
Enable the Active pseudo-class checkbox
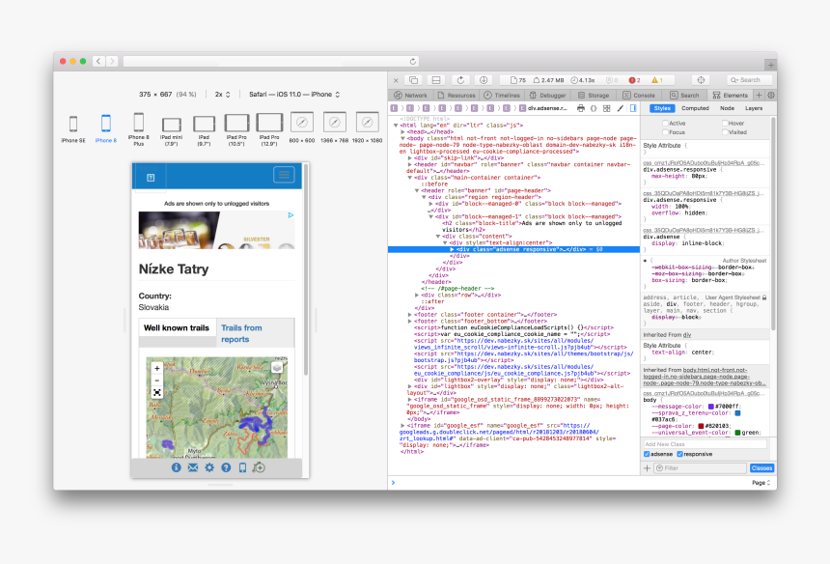pyautogui.click(x=665, y=124)
